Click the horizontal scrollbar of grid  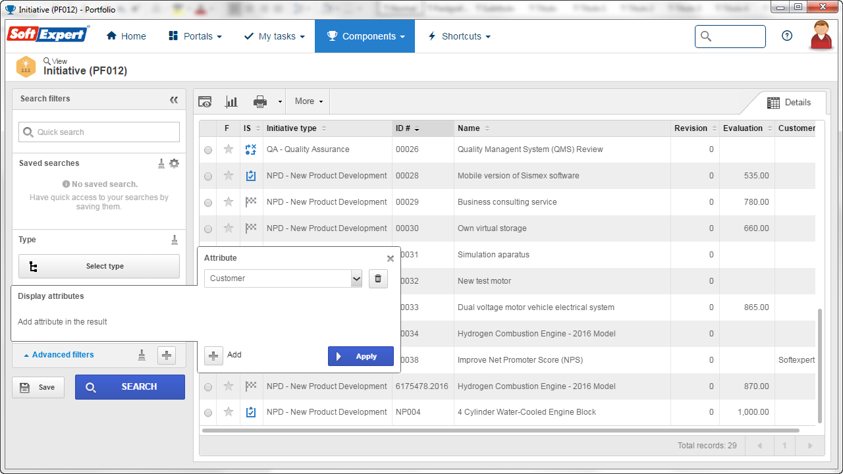coord(501,431)
